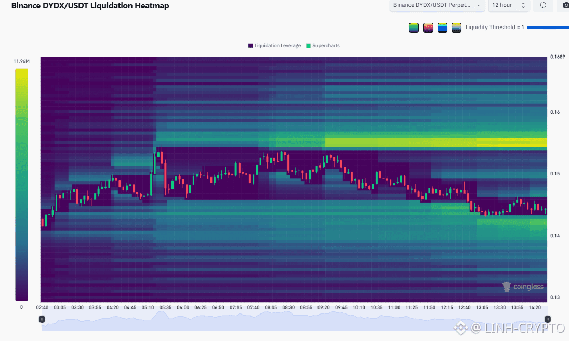Click the 0.13 price axis label
569x341 pixels.
click(x=555, y=298)
